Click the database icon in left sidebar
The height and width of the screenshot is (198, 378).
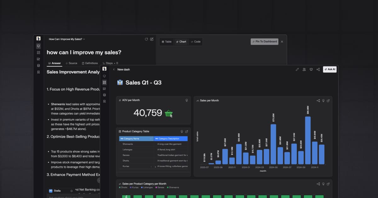tap(38, 65)
